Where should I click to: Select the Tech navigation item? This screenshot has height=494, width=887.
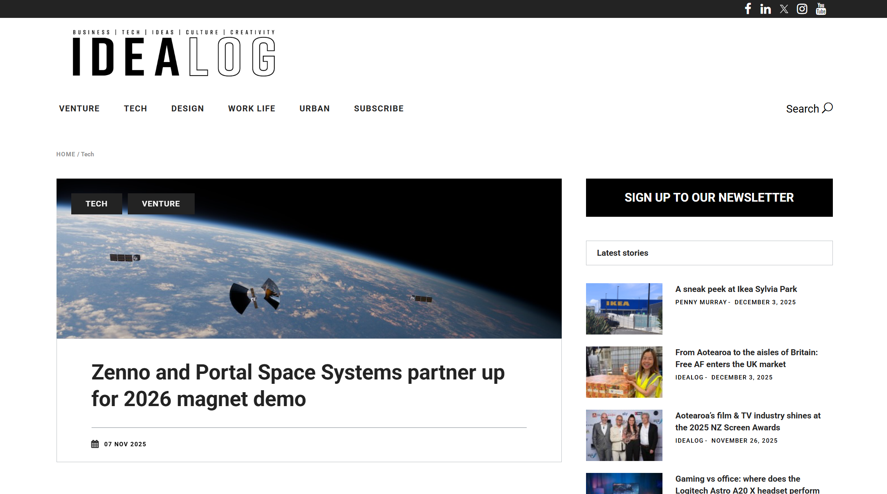tap(135, 109)
